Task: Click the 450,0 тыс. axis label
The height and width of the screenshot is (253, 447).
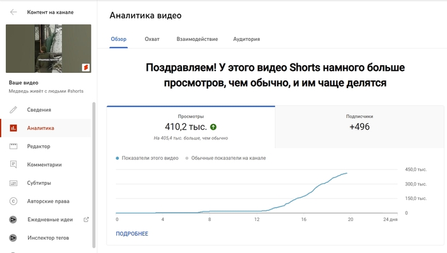Action: point(416,169)
